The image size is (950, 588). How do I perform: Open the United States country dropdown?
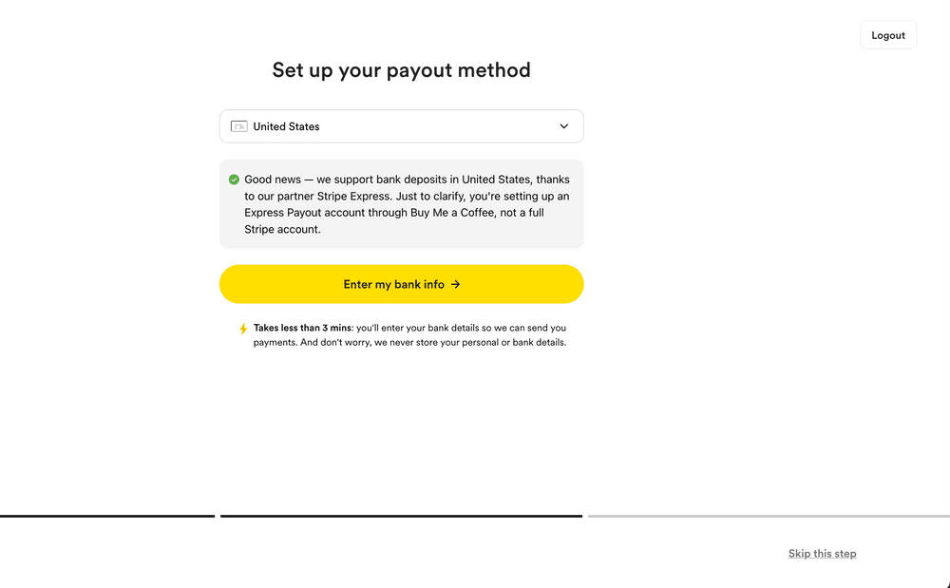[401, 126]
